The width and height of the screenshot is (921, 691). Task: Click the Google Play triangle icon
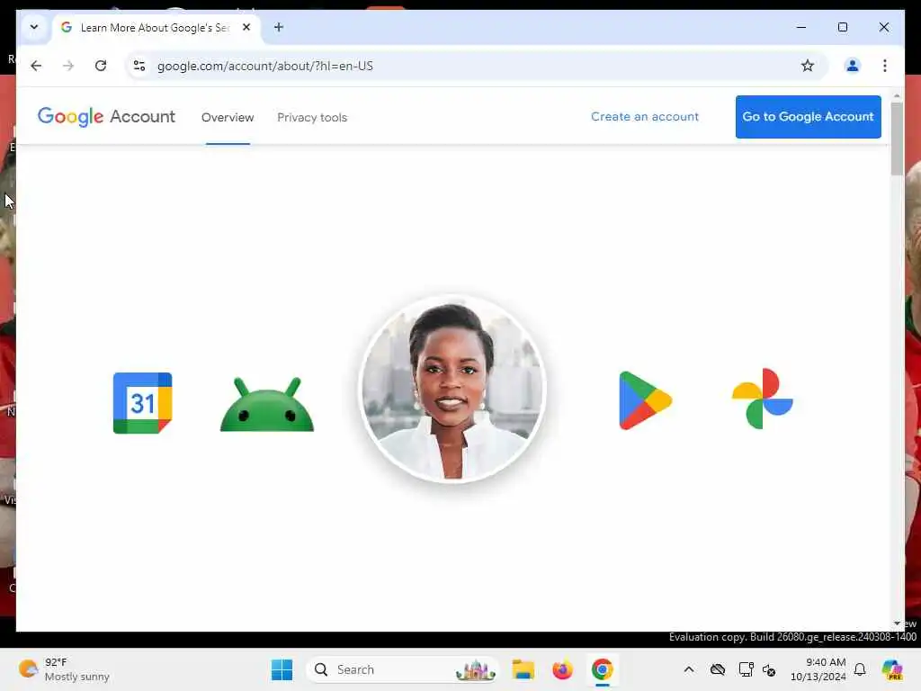coord(645,400)
